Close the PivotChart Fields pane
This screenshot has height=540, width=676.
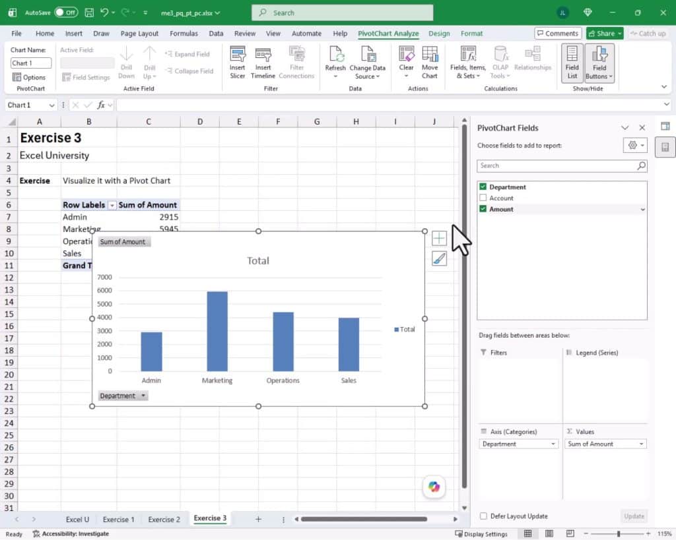tap(642, 128)
